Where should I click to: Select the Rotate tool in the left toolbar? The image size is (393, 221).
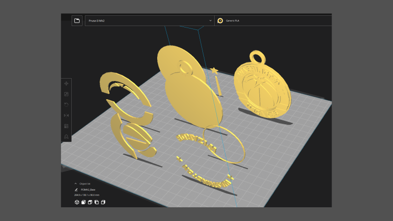tap(66, 105)
